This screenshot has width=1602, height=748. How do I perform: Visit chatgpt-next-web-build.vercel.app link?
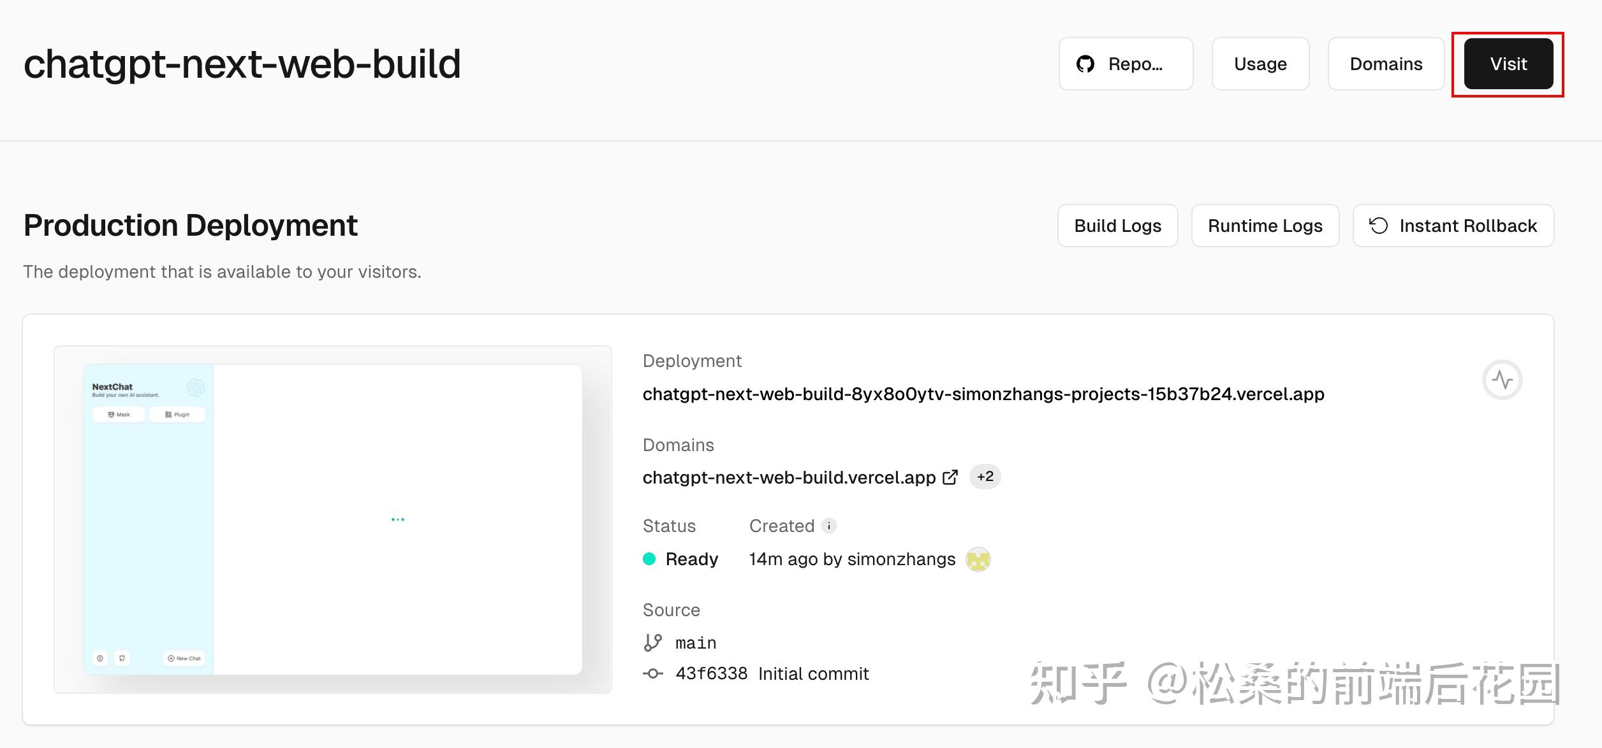point(788,477)
